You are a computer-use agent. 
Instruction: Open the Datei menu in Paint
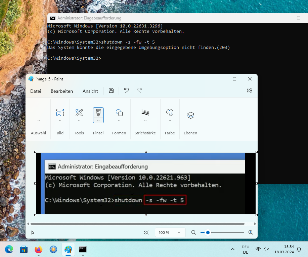tap(36, 91)
